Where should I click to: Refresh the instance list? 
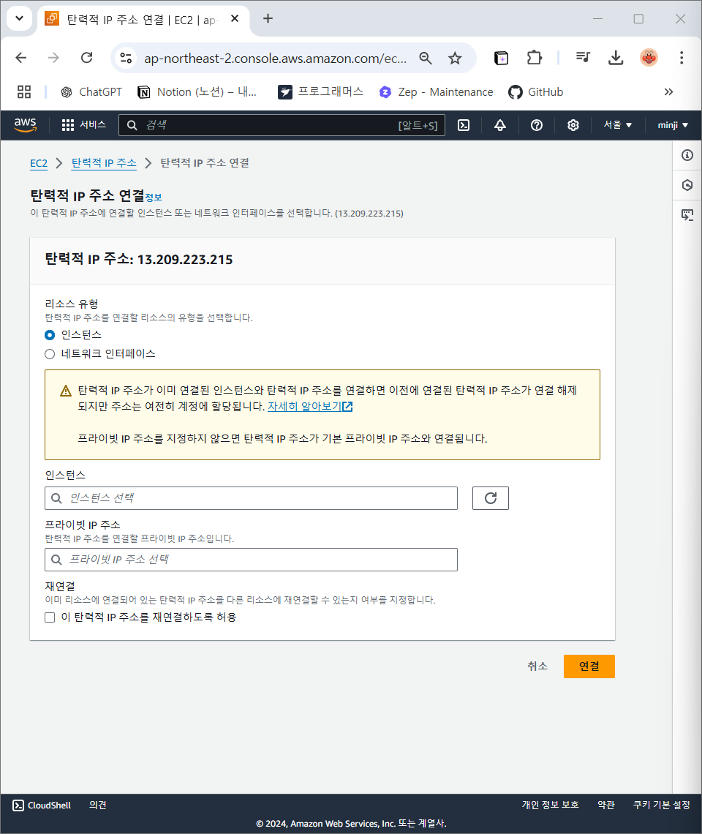tap(491, 498)
